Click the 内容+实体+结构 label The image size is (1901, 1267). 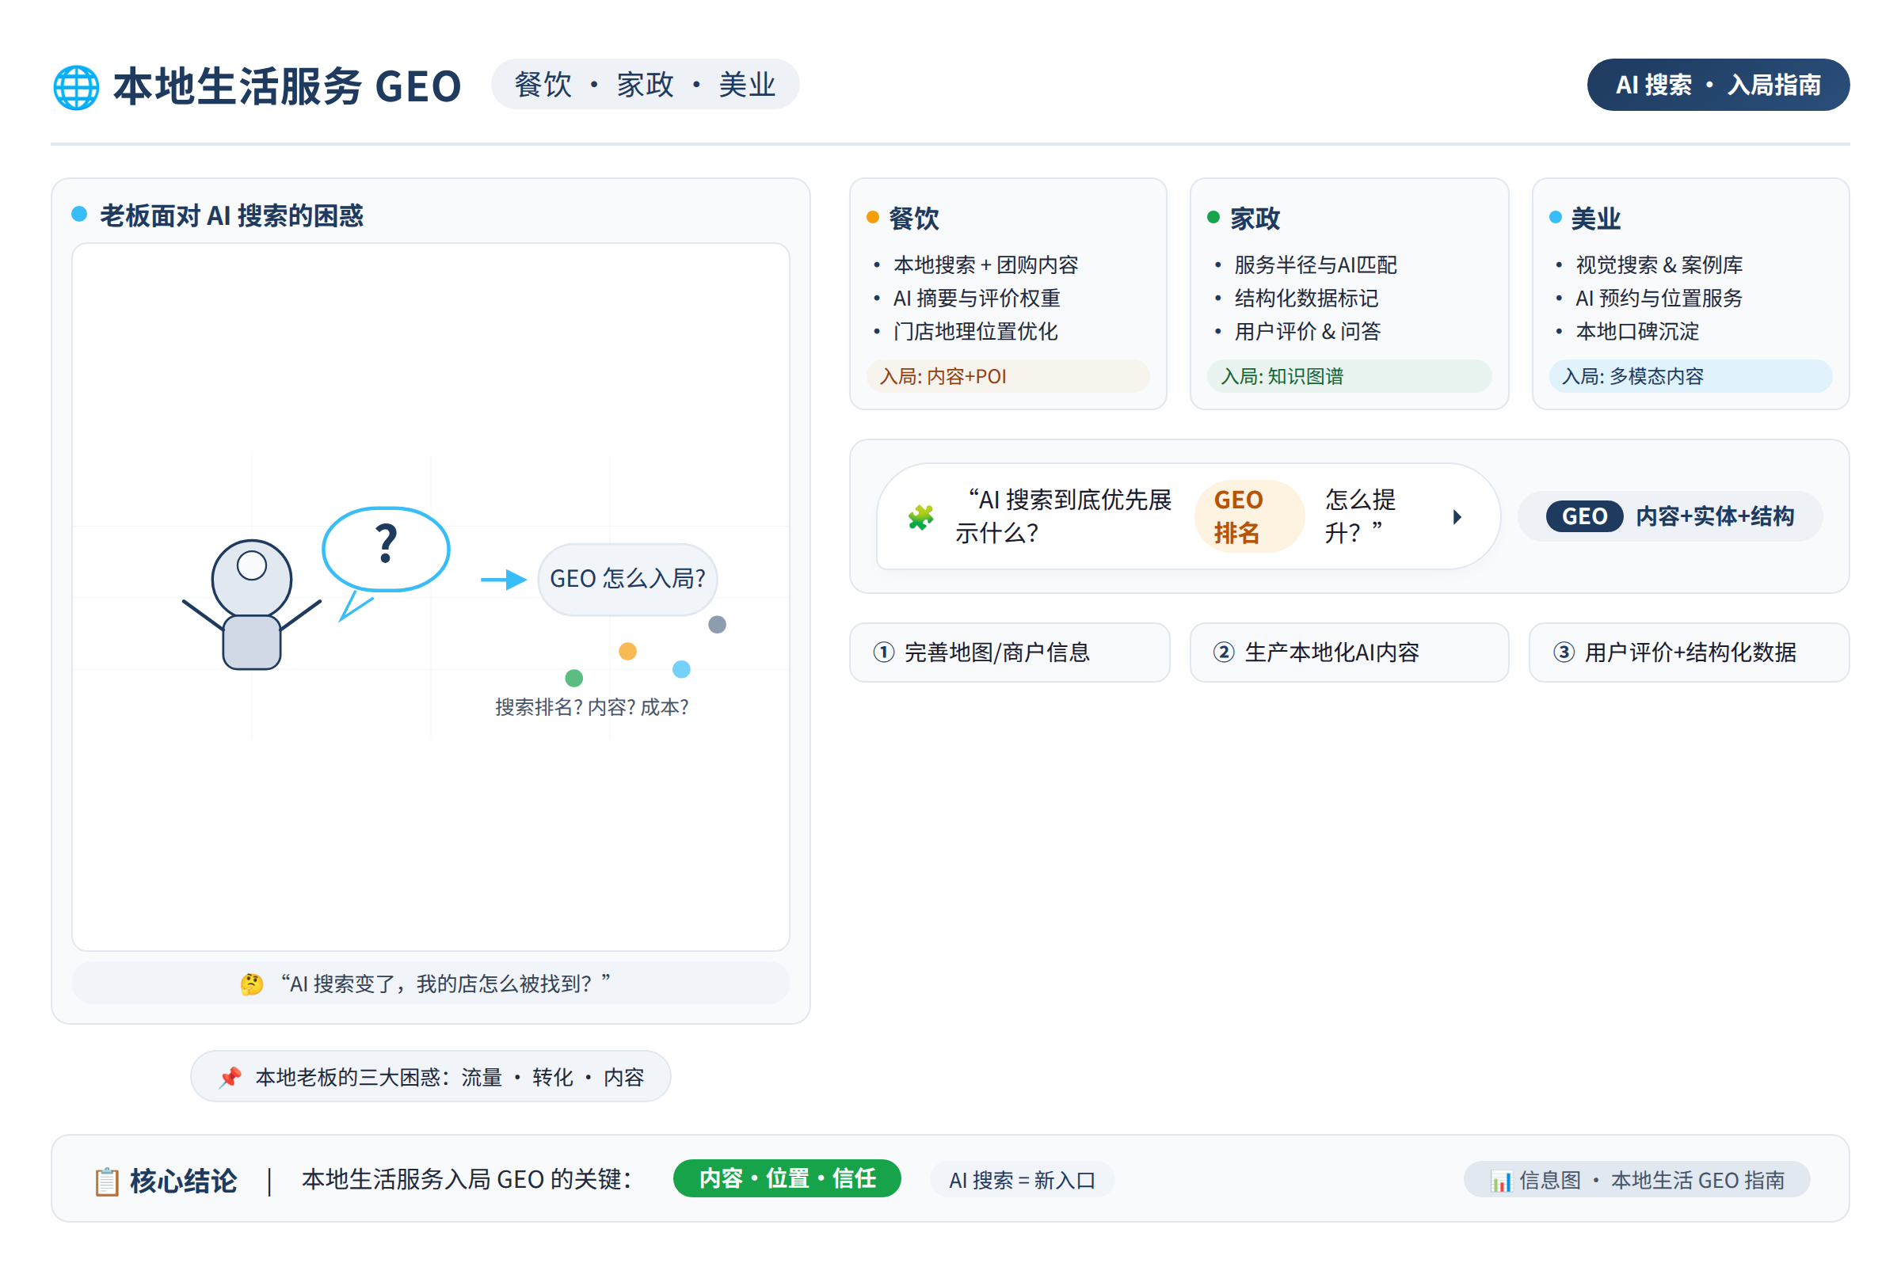click(x=1715, y=516)
